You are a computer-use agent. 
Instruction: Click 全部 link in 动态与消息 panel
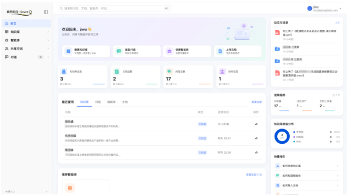(x=338, y=22)
